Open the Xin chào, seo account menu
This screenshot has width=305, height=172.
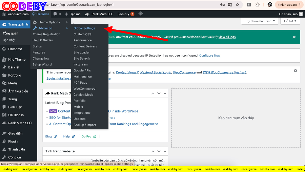tap(291, 14)
